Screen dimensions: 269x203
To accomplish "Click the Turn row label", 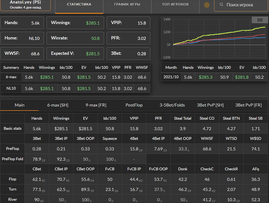I will tap(13, 189).
